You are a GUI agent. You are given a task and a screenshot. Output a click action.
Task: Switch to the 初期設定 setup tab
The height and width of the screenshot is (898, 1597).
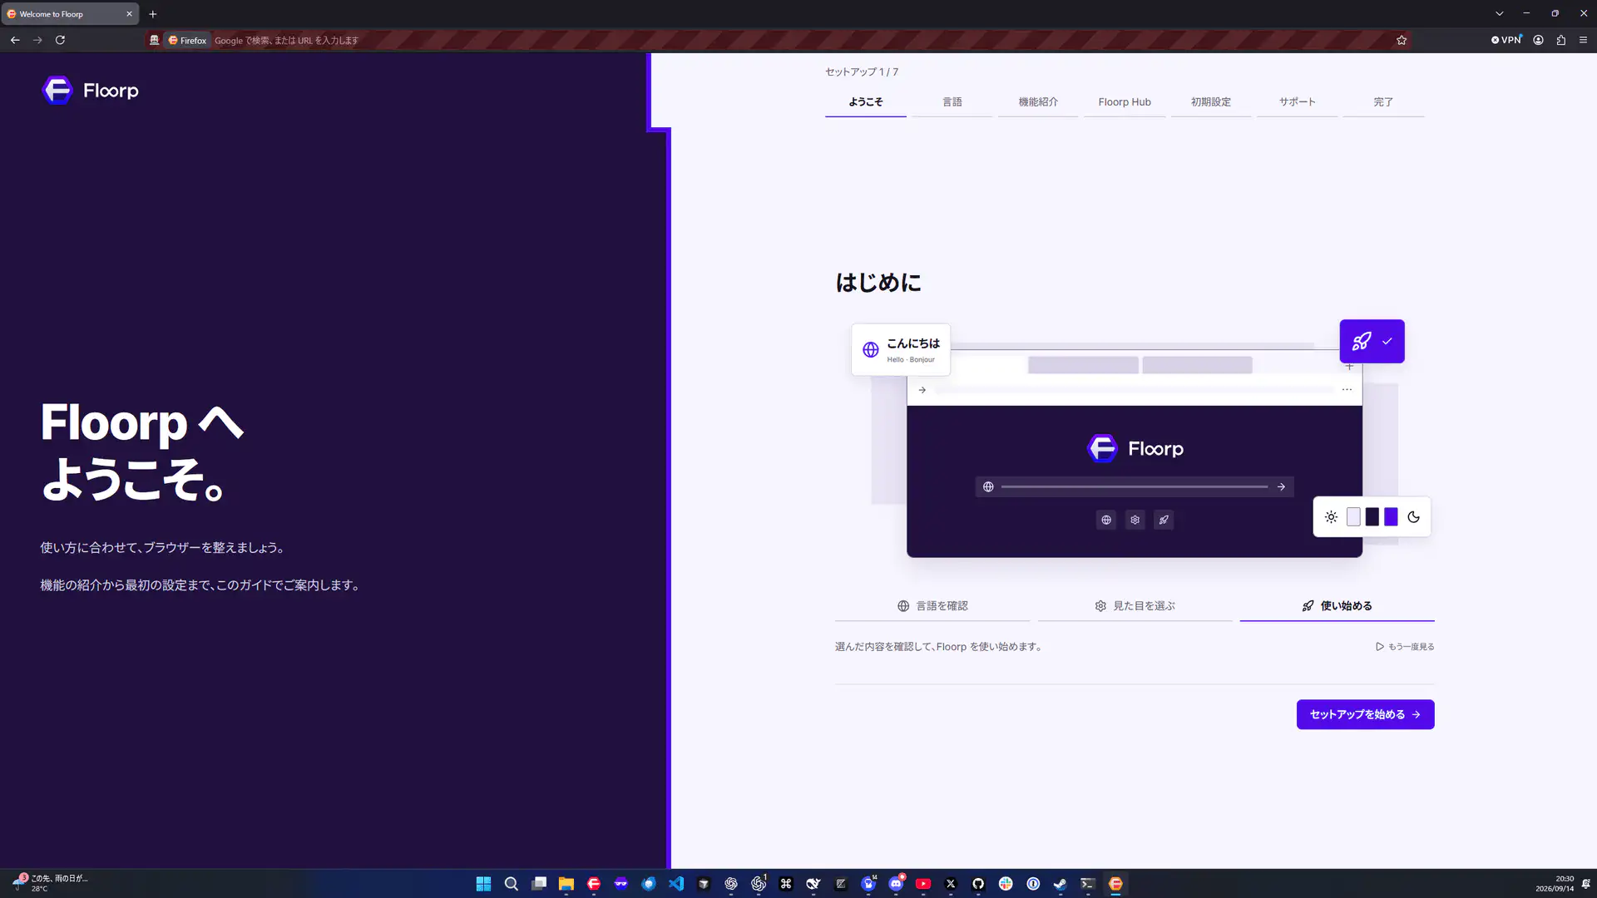click(1211, 102)
